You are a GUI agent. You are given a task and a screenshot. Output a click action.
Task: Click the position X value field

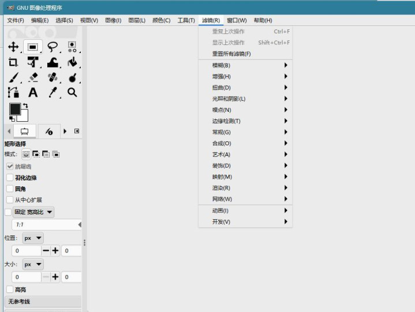(27, 250)
